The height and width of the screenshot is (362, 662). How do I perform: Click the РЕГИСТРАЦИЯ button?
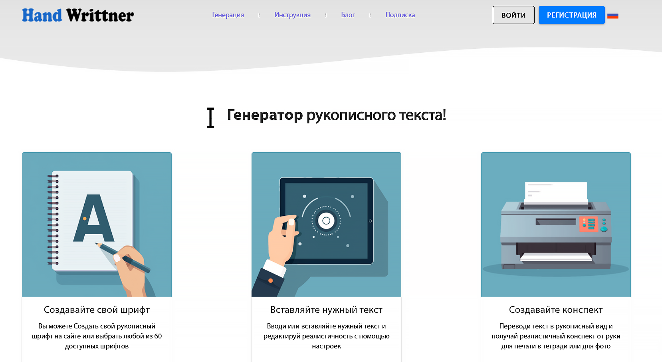pyautogui.click(x=572, y=15)
